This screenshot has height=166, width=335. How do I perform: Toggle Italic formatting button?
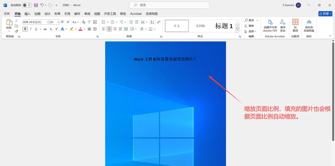[31, 29]
